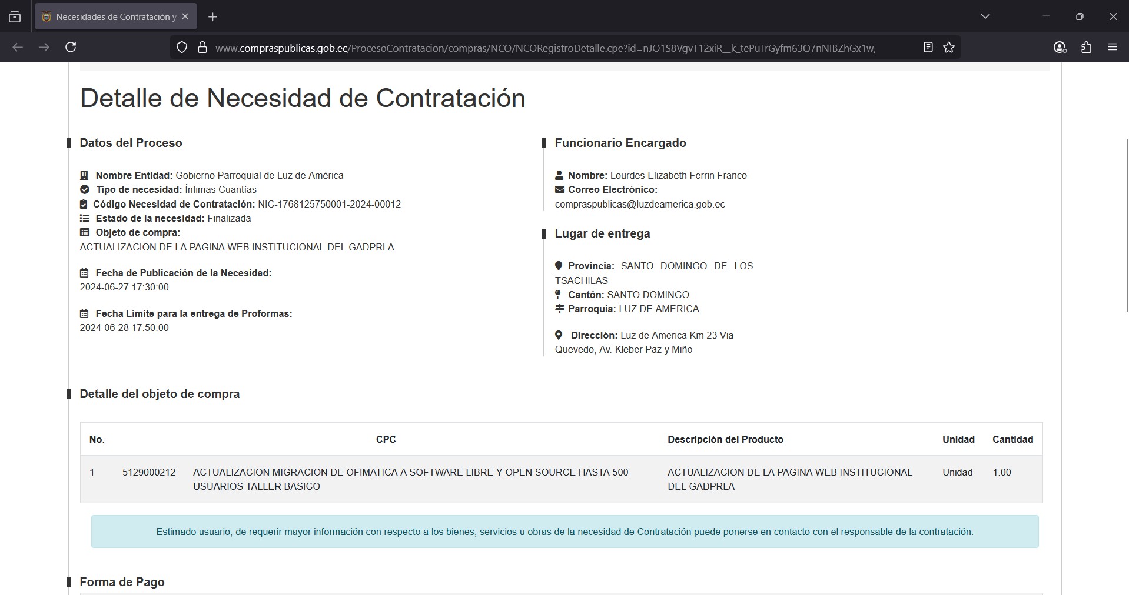Screen dimensions: 1129x595
Task: Click the Unidad column header
Action: point(958,439)
